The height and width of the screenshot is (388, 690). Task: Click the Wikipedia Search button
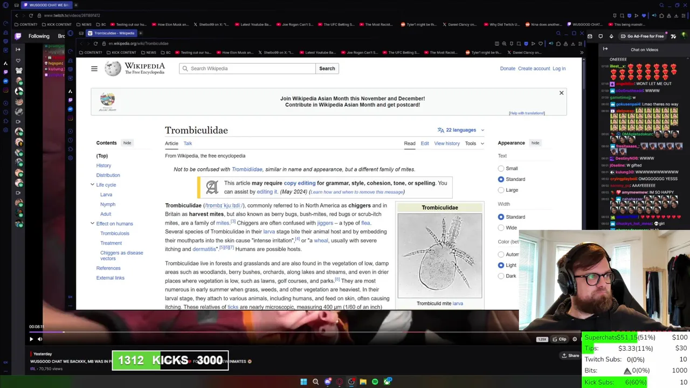pyautogui.click(x=327, y=68)
